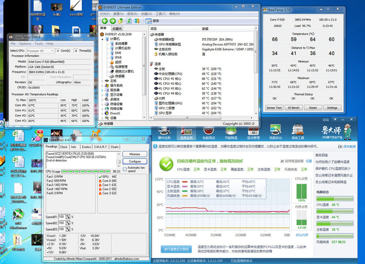Image resolution: width=365 pixels, height=264 pixels.
Task: Toggle the 启用高温报警 checkbox
Action: (x=282, y=161)
